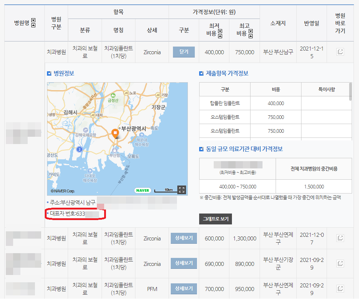
Task: Click 오륙도 label on map
Action: tap(133, 156)
